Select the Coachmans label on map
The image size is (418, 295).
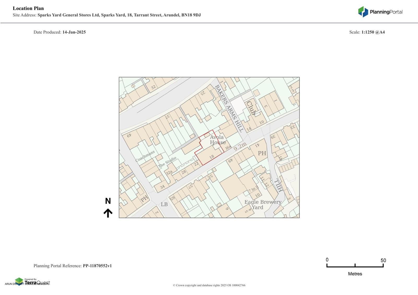(x=145, y=156)
